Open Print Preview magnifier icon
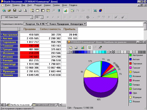147x110 pixels. [25, 10]
